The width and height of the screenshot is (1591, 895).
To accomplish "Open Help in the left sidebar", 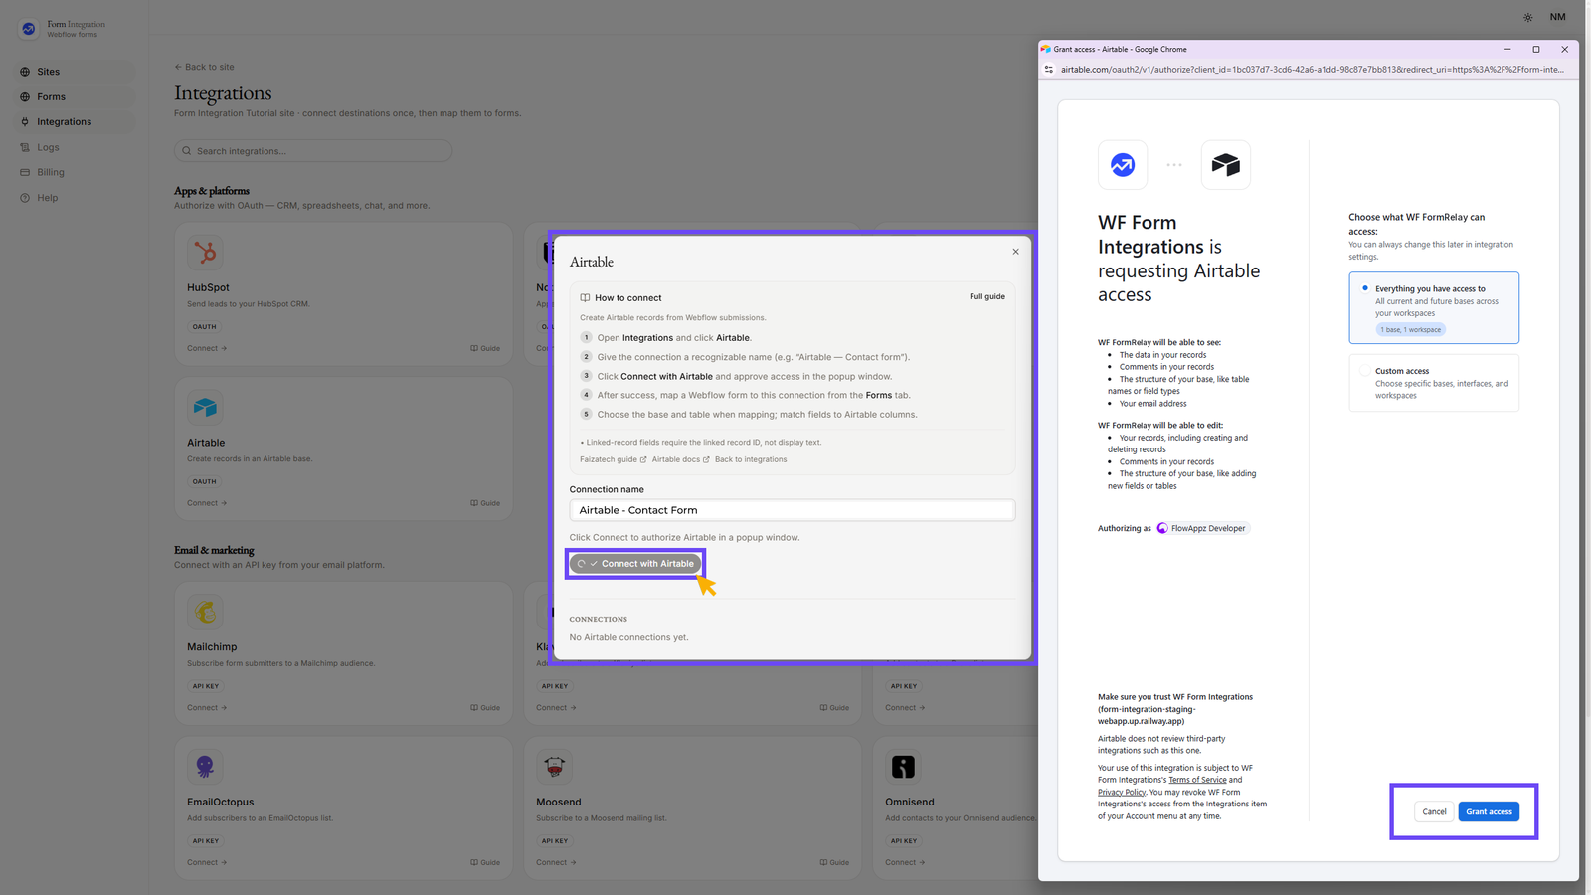I will pos(75,197).
